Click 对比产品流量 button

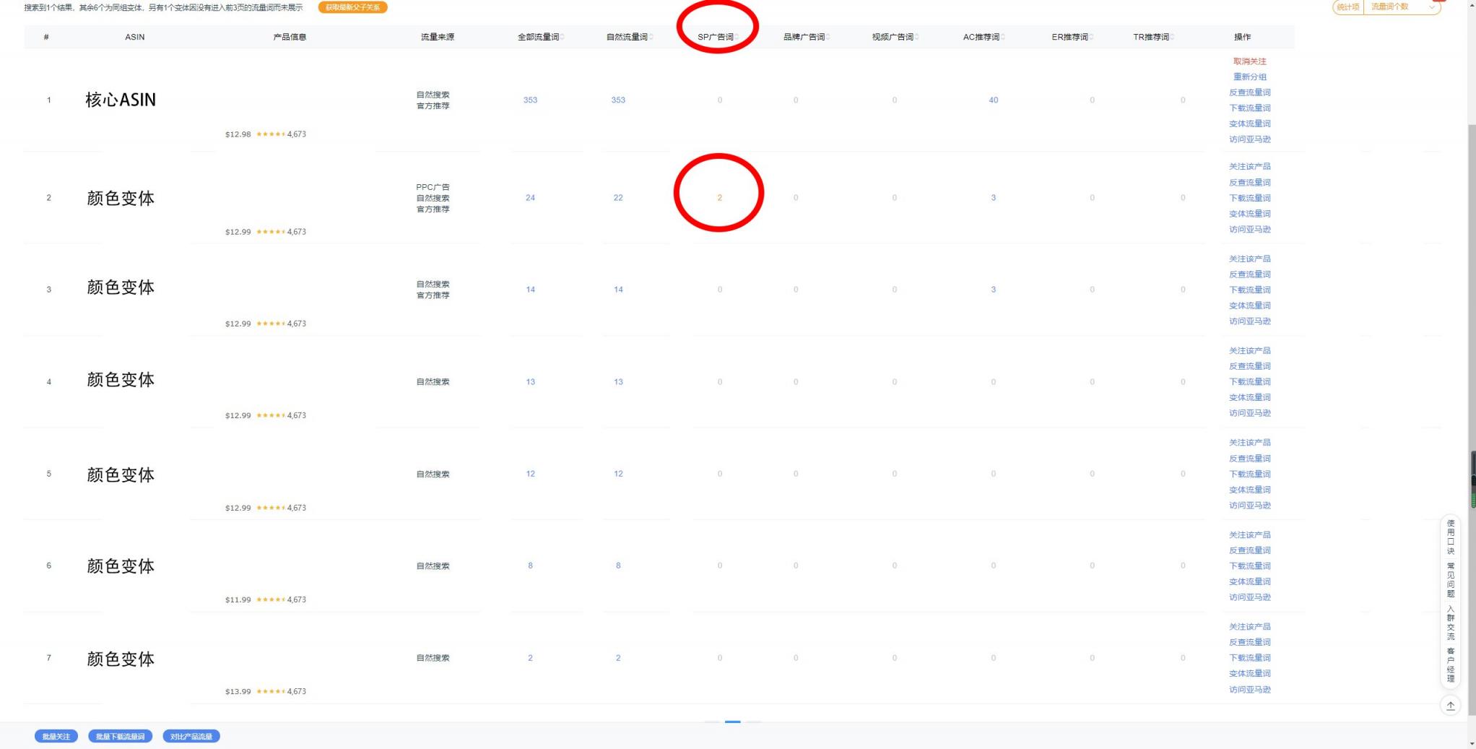coord(191,736)
